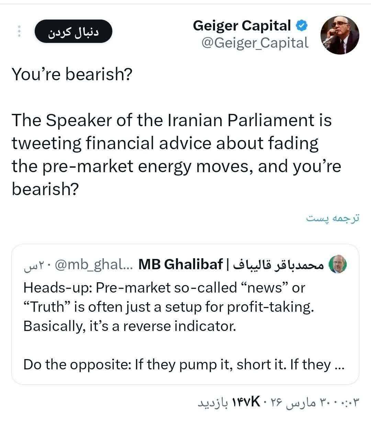Open MB Ghalibaf's small profile avatar
Image resolution: width=371 pixels, height=427 pixels.
coord(338,265)
